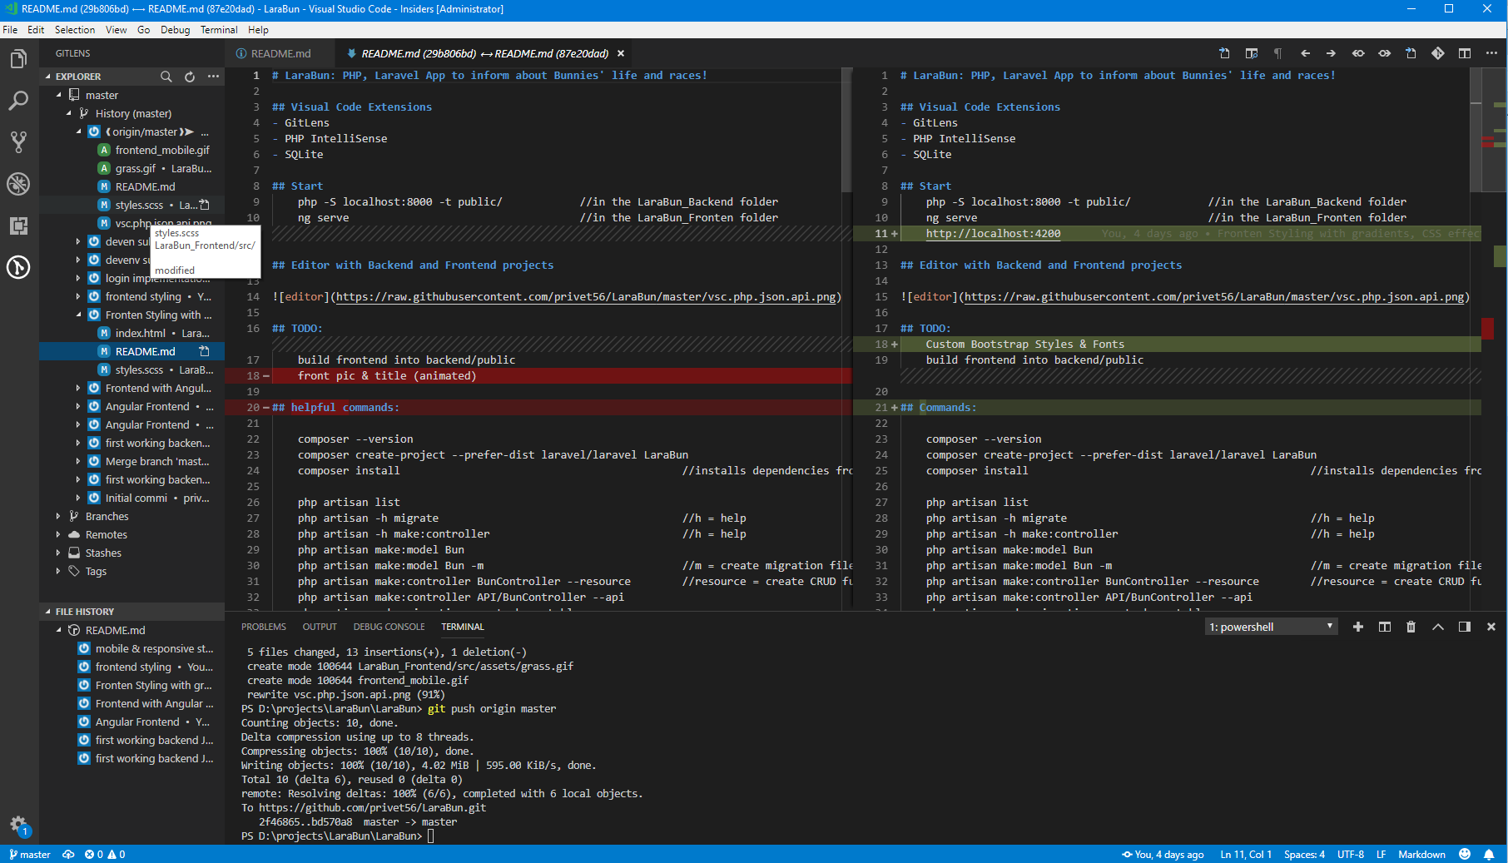Open the GitLens view in activity bar
Screen dimensions: 1508x863
pos(18,267)
